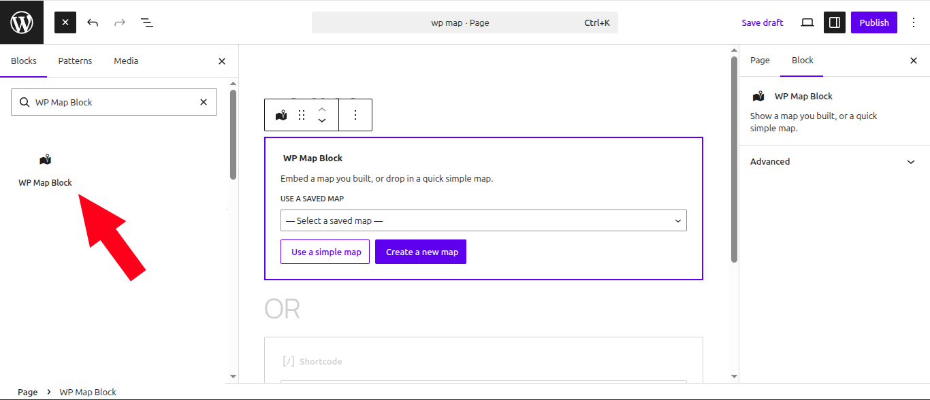Switch to the Page settings tab
The width and height of the screenshot is (930, 400).
coord(760,61)
